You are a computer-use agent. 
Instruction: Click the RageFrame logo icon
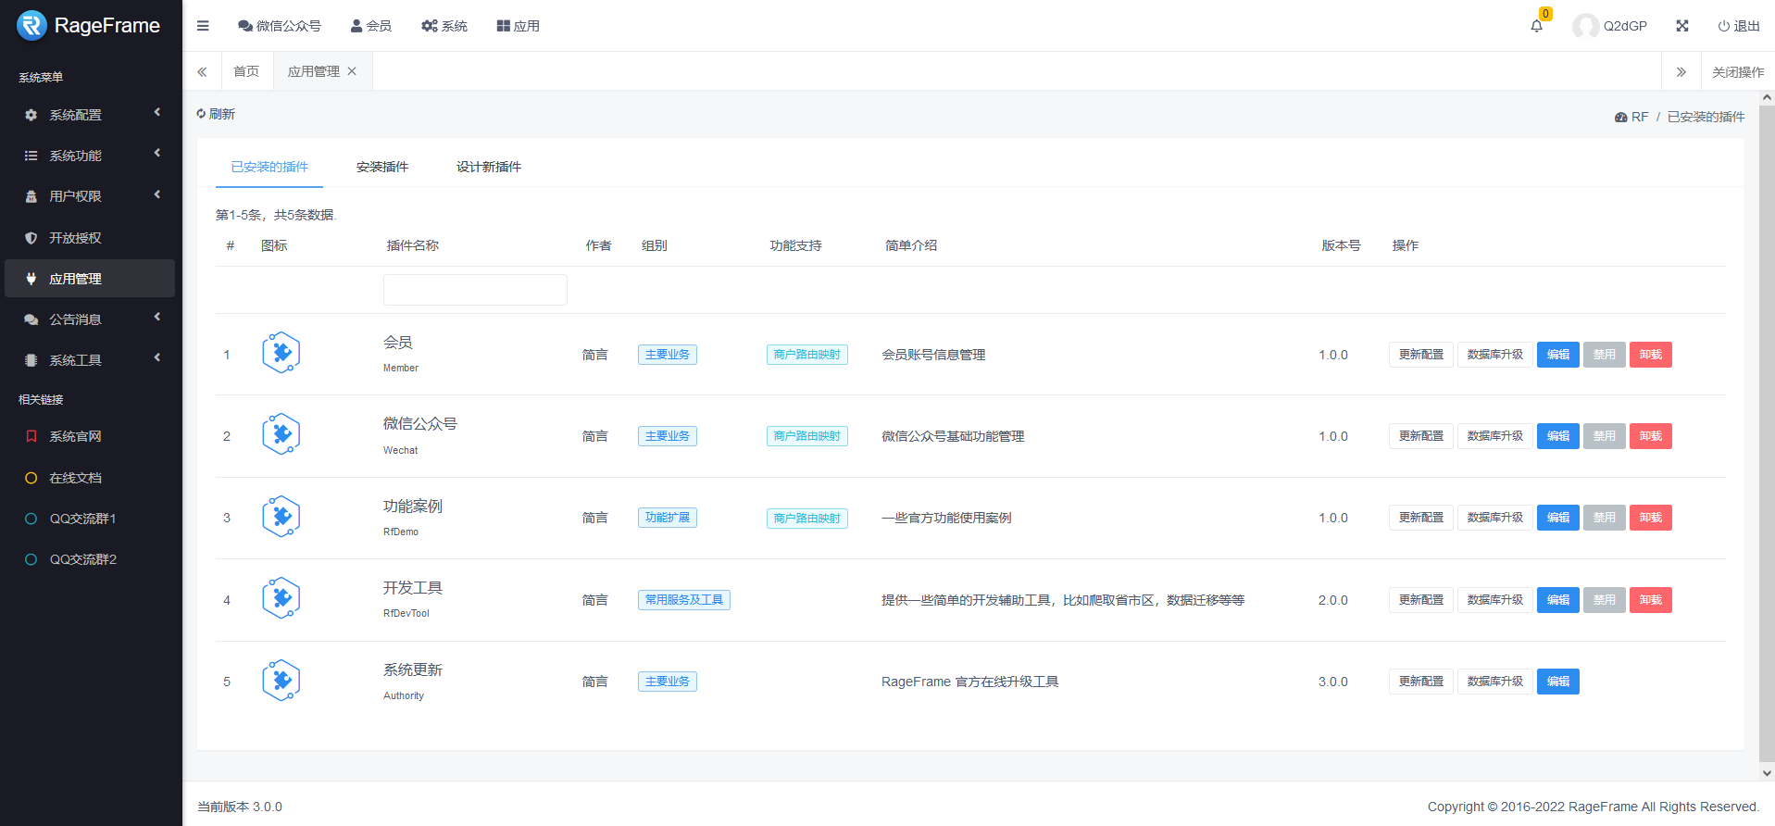point(31,26)
